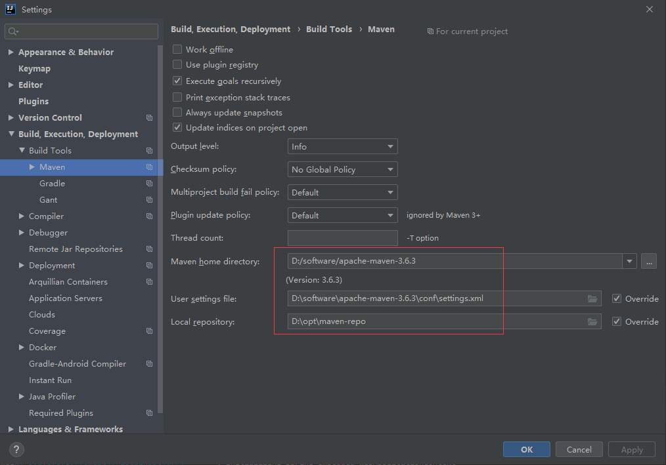The height and width of the screenshot is (465, 666).
Task: Open the Checksum policy dropdown
Action: tap(342, 169)
